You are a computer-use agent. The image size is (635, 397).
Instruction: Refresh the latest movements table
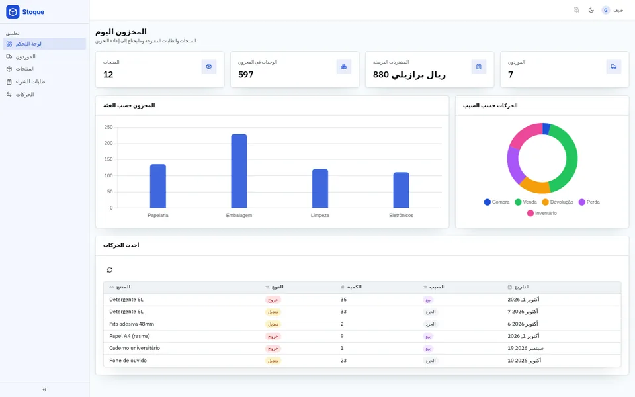[x=110, y=270]
